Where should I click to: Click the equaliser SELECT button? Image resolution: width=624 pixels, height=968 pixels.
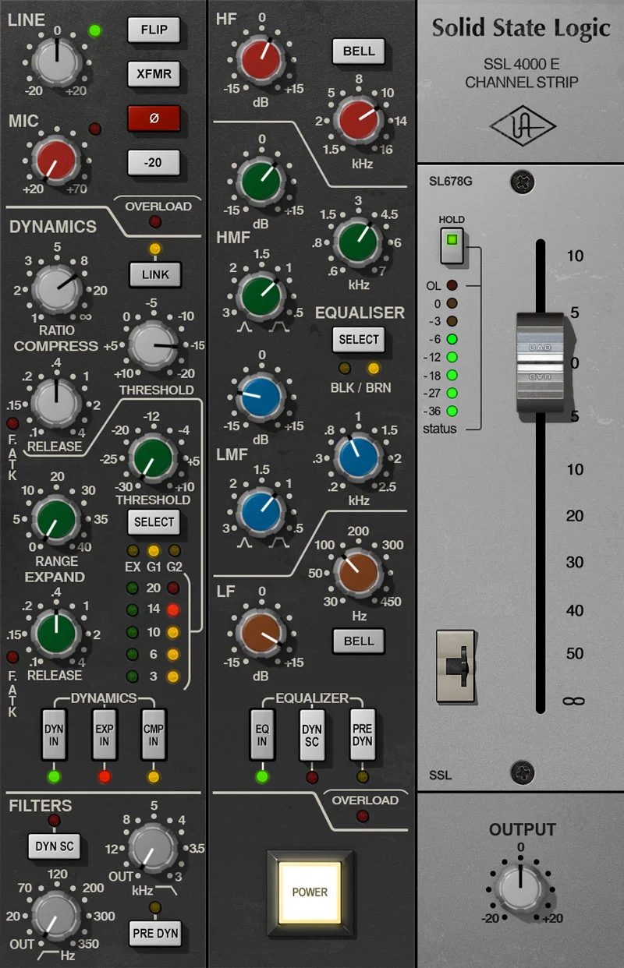click(359, 340)
